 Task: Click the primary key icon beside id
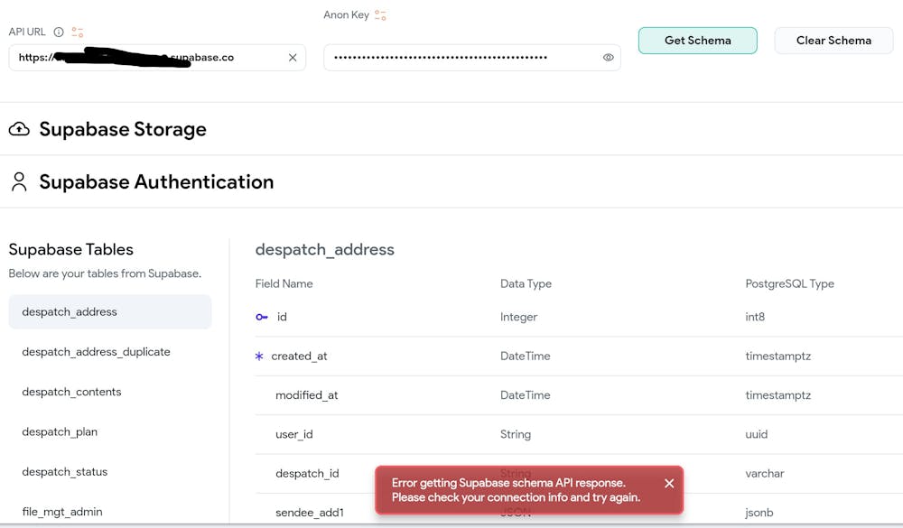coord(262,318)
